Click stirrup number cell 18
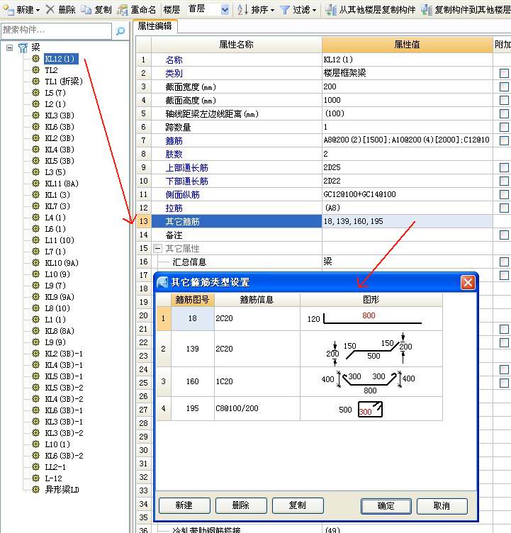Image resolution: width=511 pixels, height=533 pixels. 193,318
